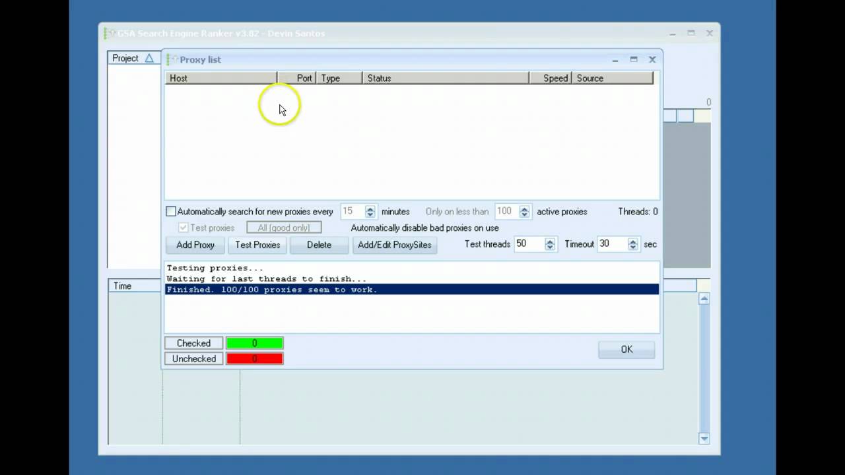Click the Proxy list window icon
The height and width of the screenshot is (475, 845).
tap(172, 59)
